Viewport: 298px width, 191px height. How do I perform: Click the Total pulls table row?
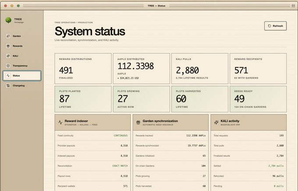tap(248, 146)
